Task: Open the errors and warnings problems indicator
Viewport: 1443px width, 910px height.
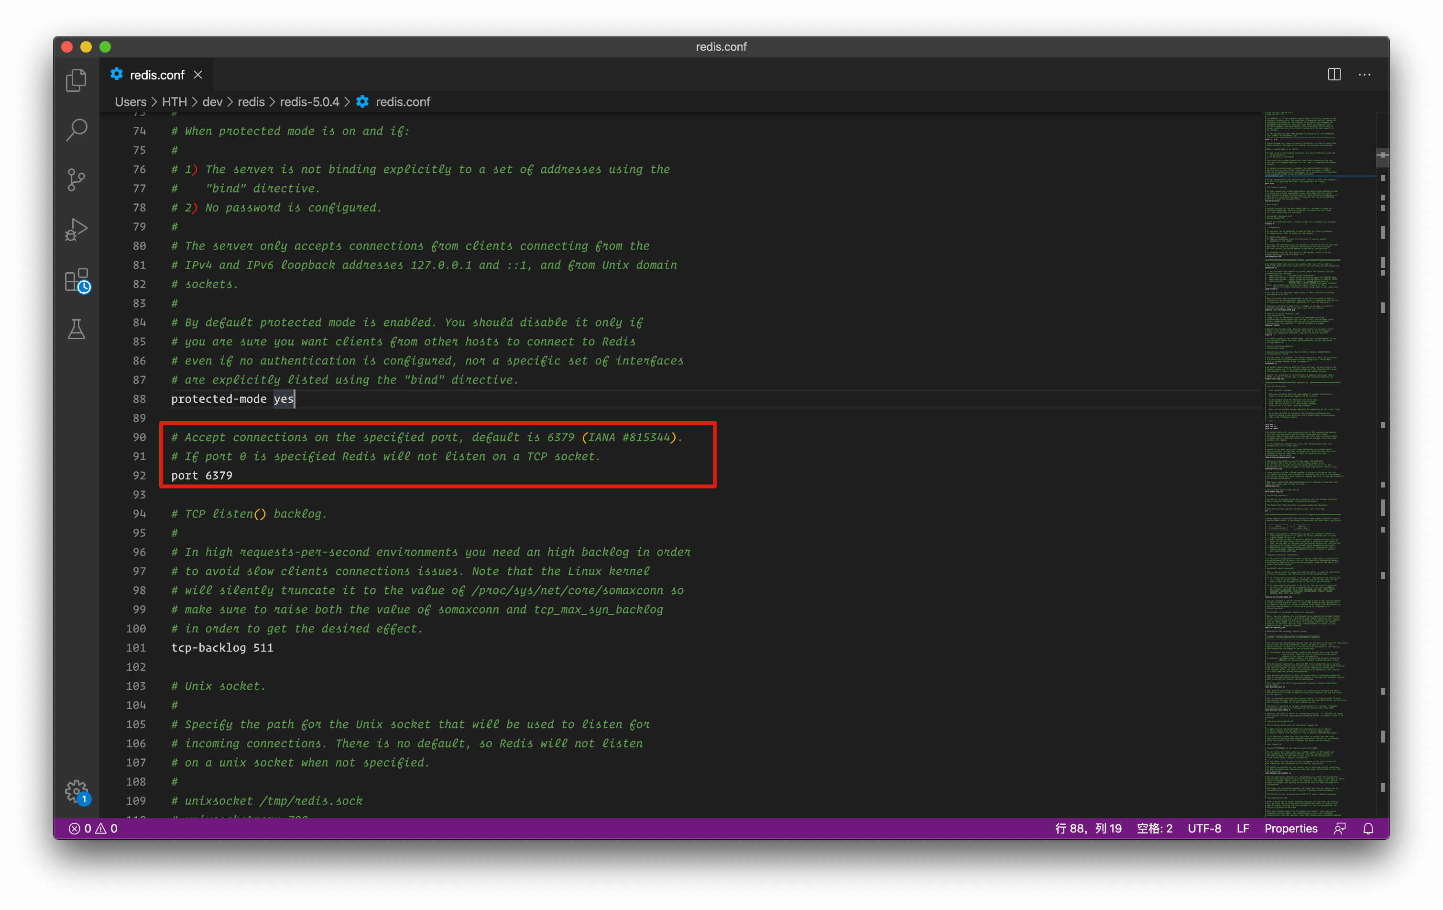Action: 93,829
